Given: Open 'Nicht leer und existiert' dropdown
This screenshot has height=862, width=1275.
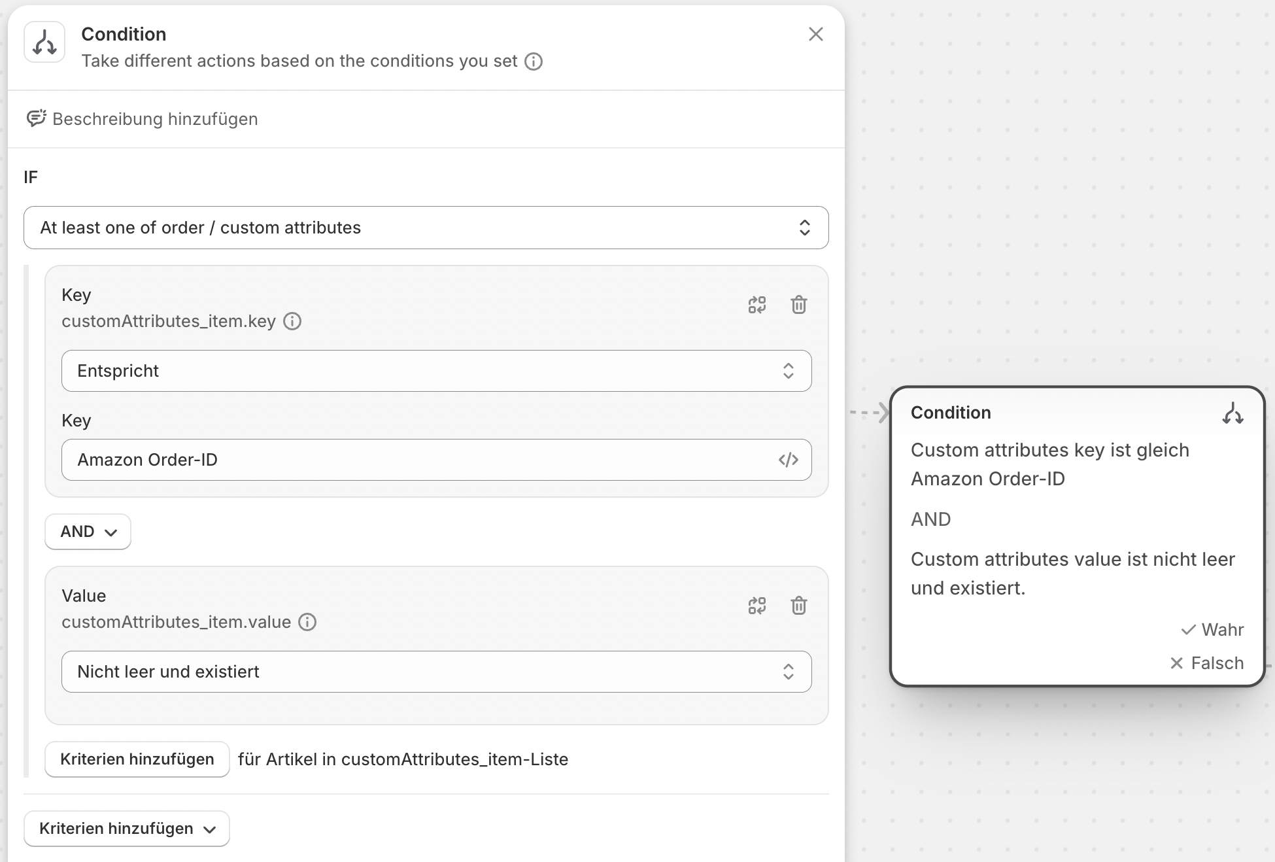Looking at the screenshot, I should tap(436, 672).
